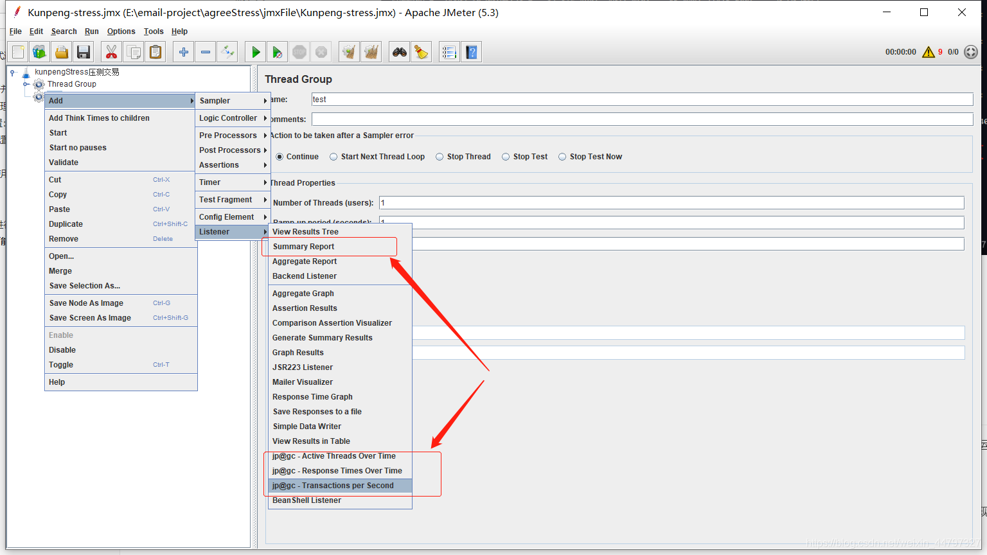The width and height of the screenshot is (987, 555).
Task: Open the Templates toolbar icon
Action: coord(40,52)
